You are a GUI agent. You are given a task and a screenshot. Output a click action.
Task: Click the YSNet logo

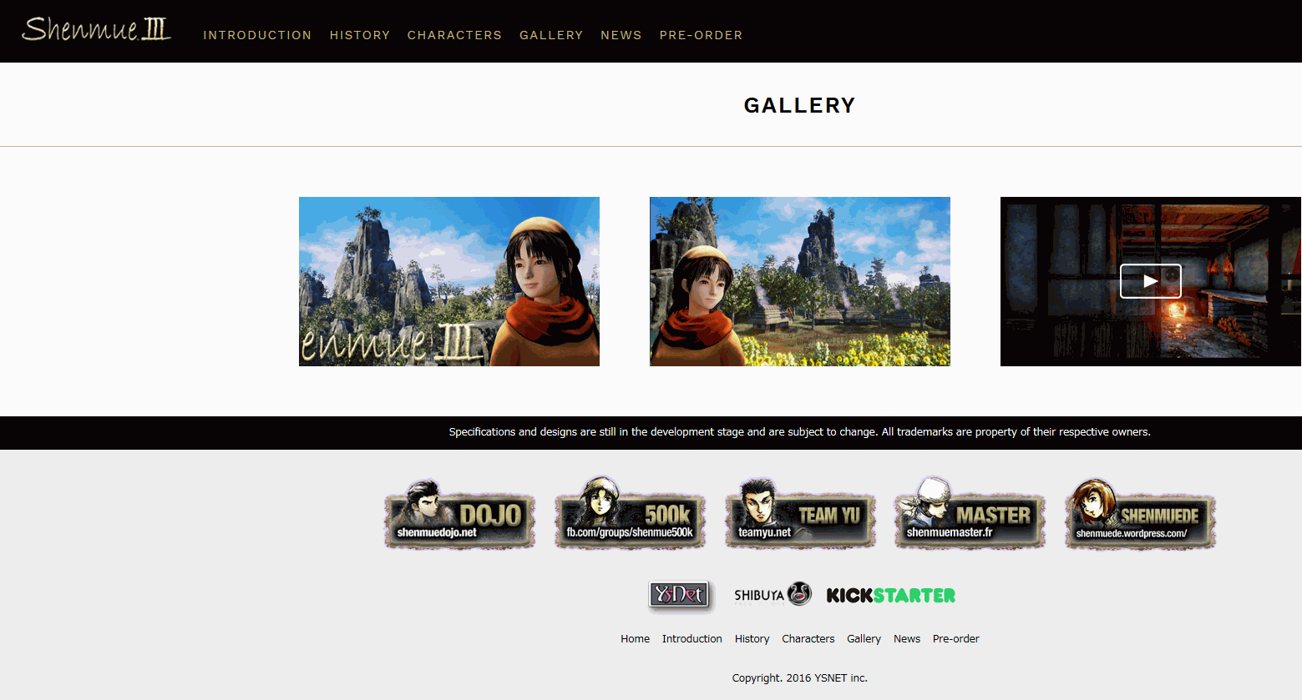[681, 596]
